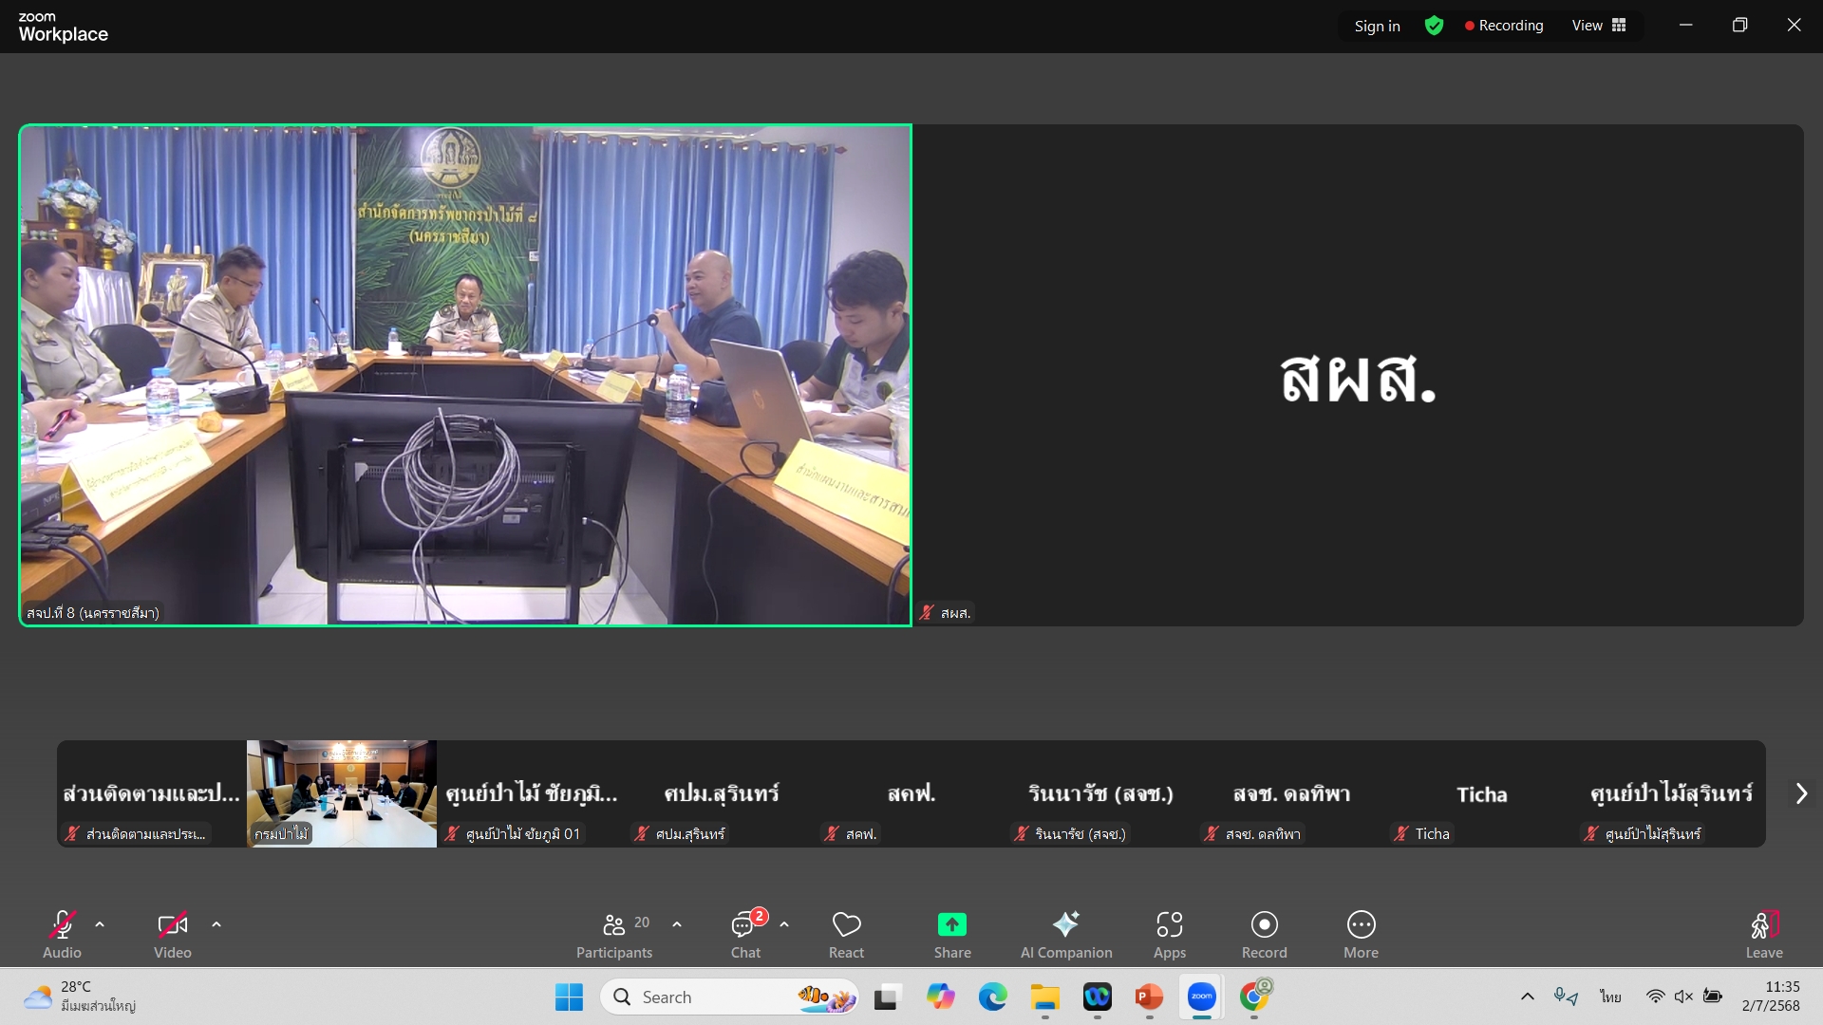
Task: Click the สจป.ที่ 8 (นครราชสีมา) video feed
Action: pos(465,375)
